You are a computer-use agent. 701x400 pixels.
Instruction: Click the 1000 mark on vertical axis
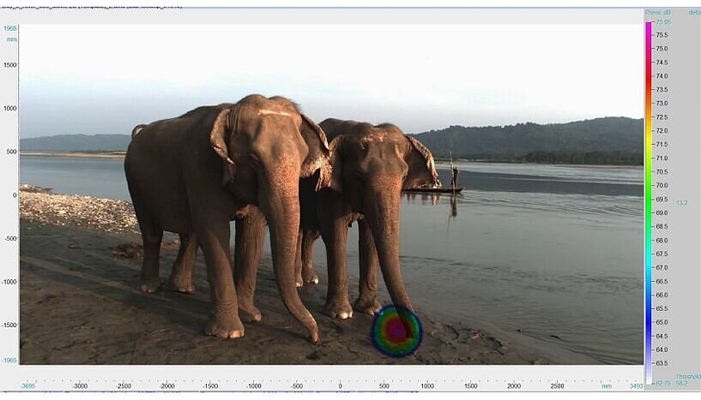[10, 108]
